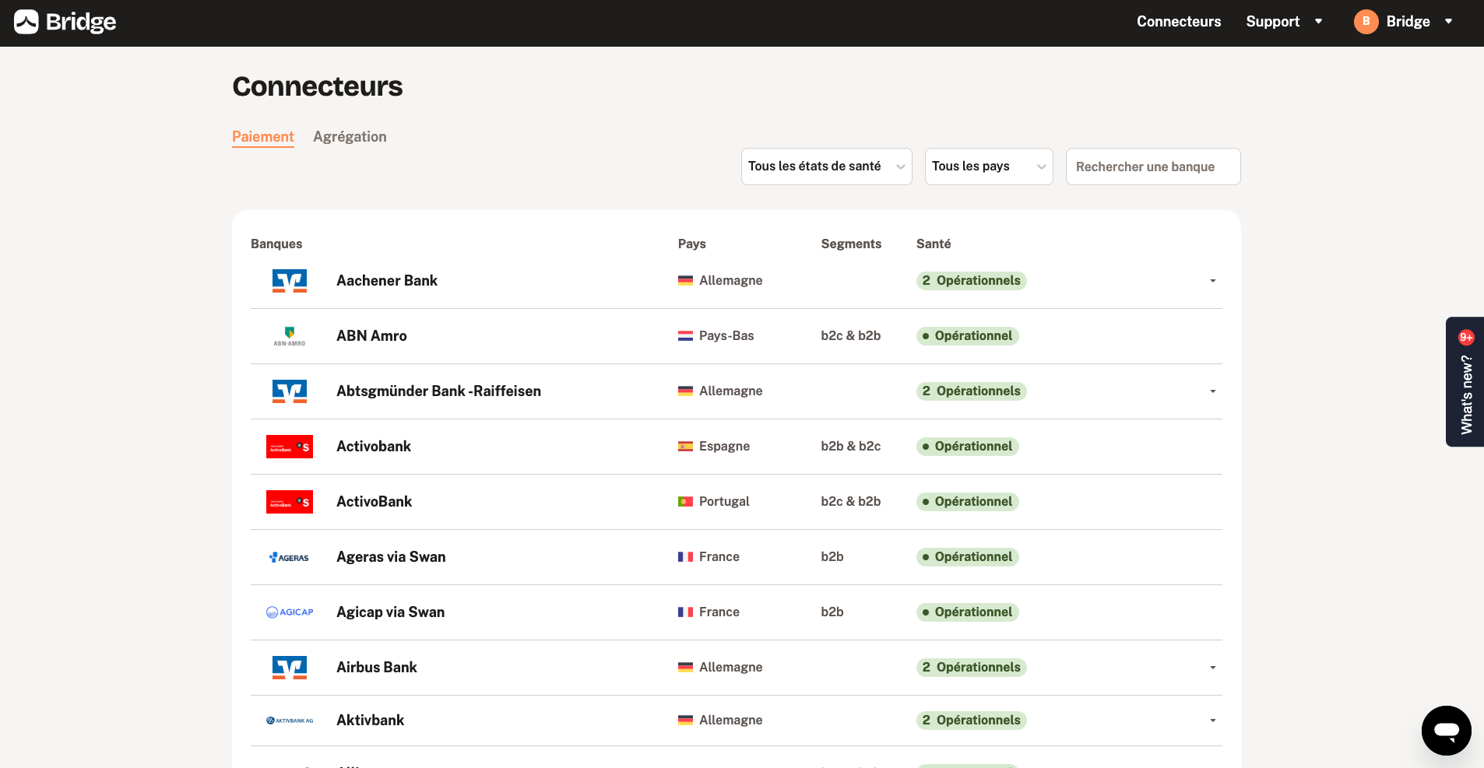Click the Segments column header
This screenshot has height=768, width=1484.
tap(851, 244)
